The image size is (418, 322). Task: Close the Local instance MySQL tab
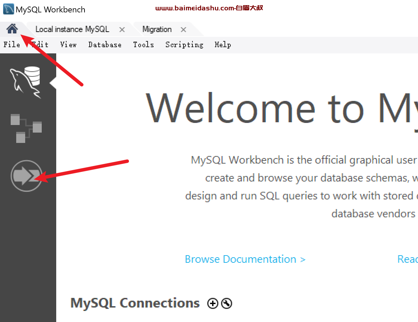[x=122, y=30]
